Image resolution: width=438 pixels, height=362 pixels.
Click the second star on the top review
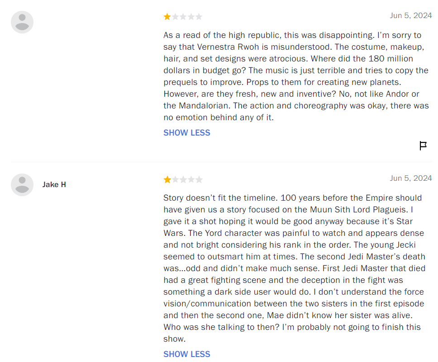[176, 17]
